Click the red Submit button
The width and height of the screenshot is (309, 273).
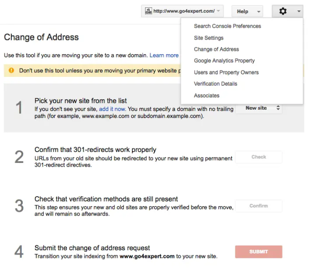click(x=258, y=252)
